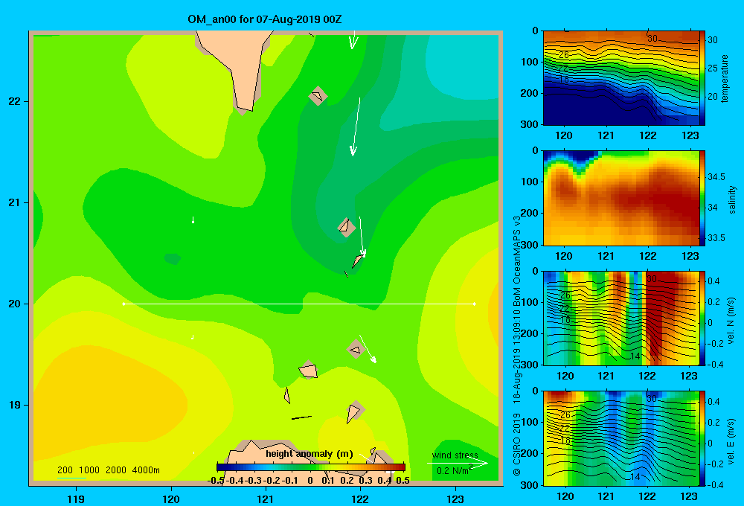
Task: Open the eastward velocity section plot
Action: tap(620, 438)
